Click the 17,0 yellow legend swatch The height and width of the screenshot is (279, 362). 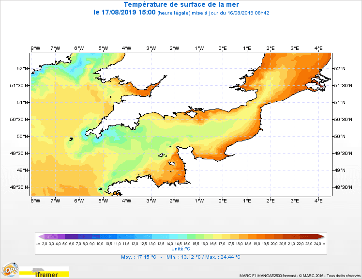pos(222,236)
